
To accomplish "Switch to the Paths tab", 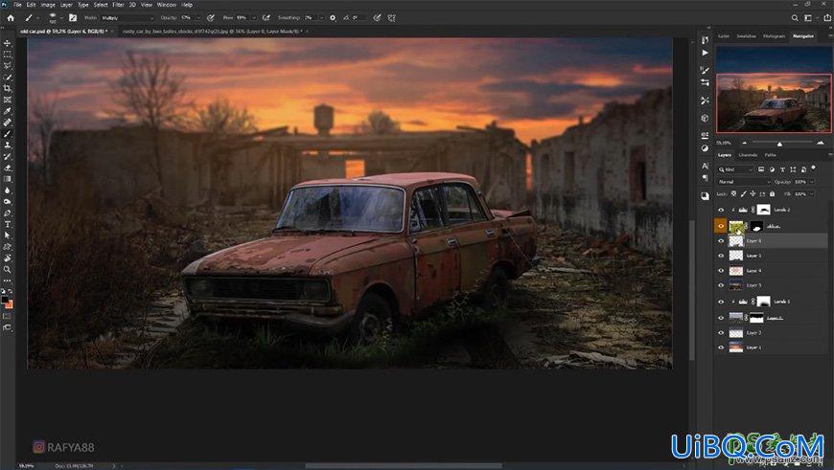I will pyautogui.click(x=770, y=155).
